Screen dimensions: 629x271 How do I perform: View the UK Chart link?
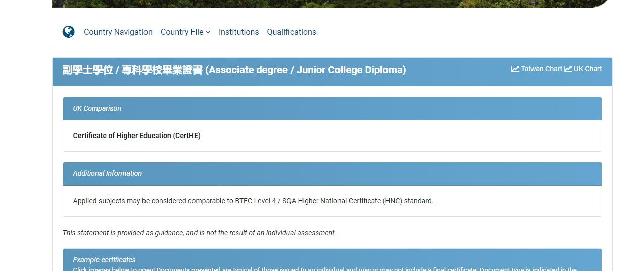583,69
